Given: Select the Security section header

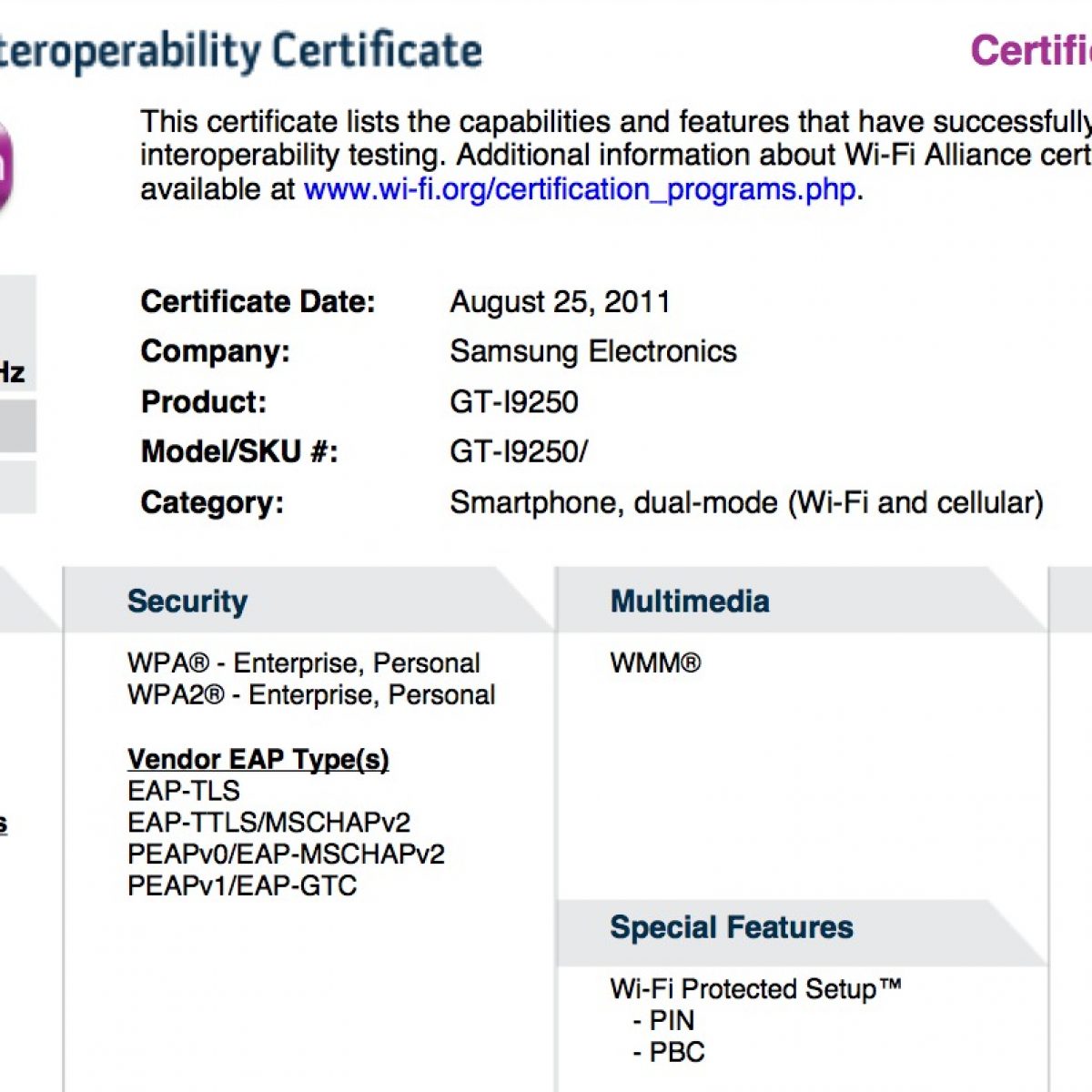Looking at the screenshot, I should [187, 602].
